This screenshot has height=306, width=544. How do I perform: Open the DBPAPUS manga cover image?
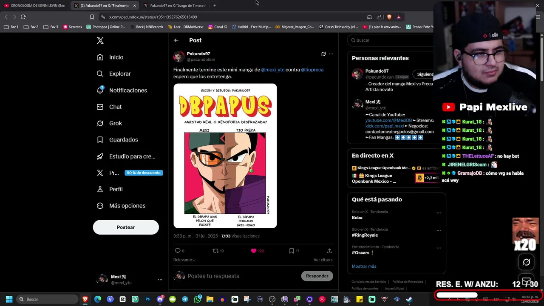tap(225, 156)
